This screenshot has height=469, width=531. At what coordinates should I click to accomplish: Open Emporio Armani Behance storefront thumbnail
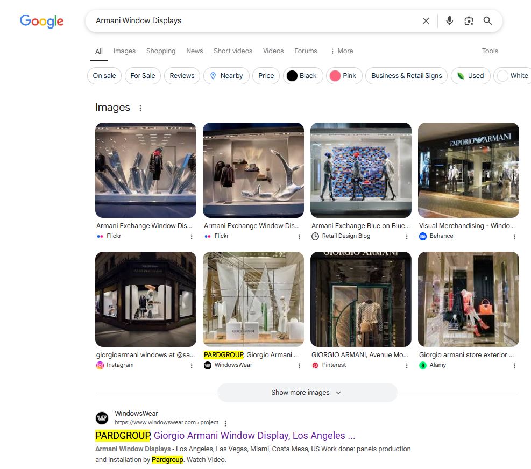(469, 170)
